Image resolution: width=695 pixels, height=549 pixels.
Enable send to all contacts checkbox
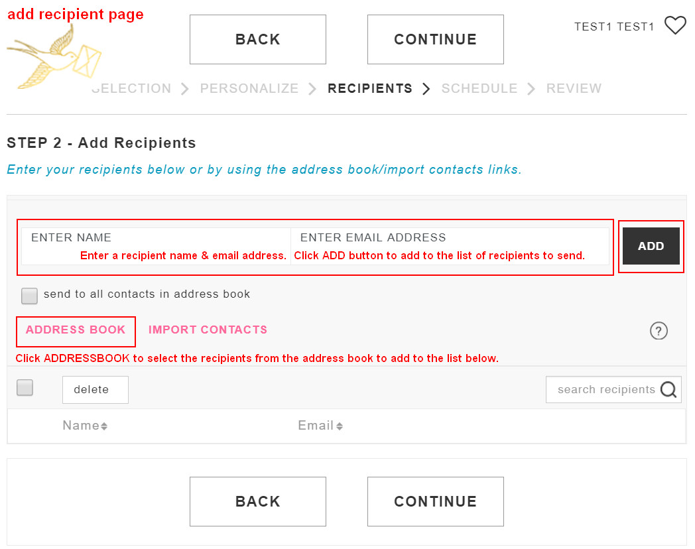(29, 296)
